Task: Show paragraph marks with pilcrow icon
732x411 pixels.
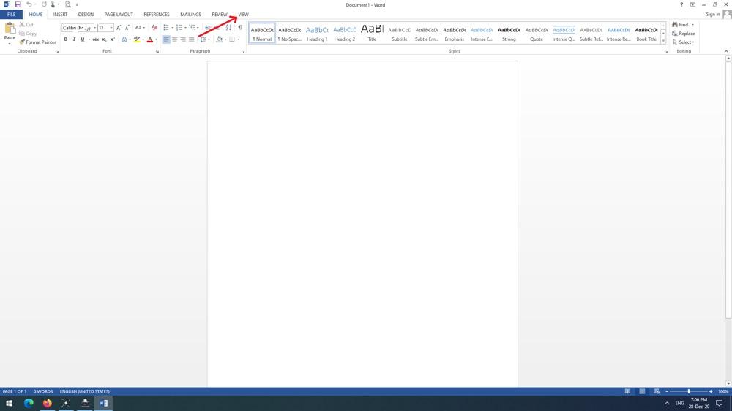Action: pyautogui.click(x=239, y=28)
